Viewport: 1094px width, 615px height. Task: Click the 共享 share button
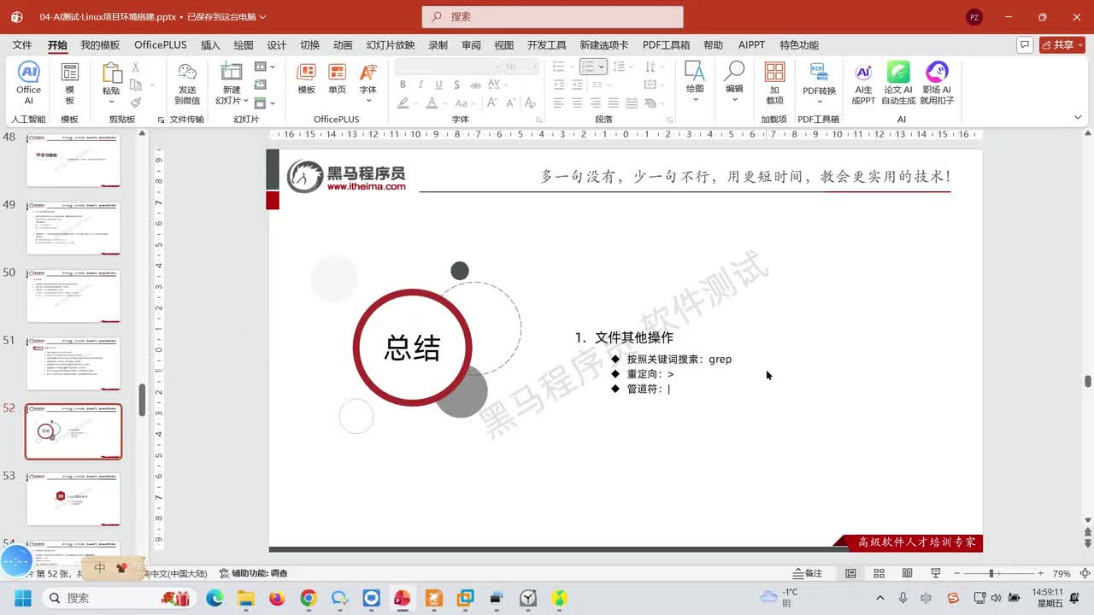point(1062,44)
